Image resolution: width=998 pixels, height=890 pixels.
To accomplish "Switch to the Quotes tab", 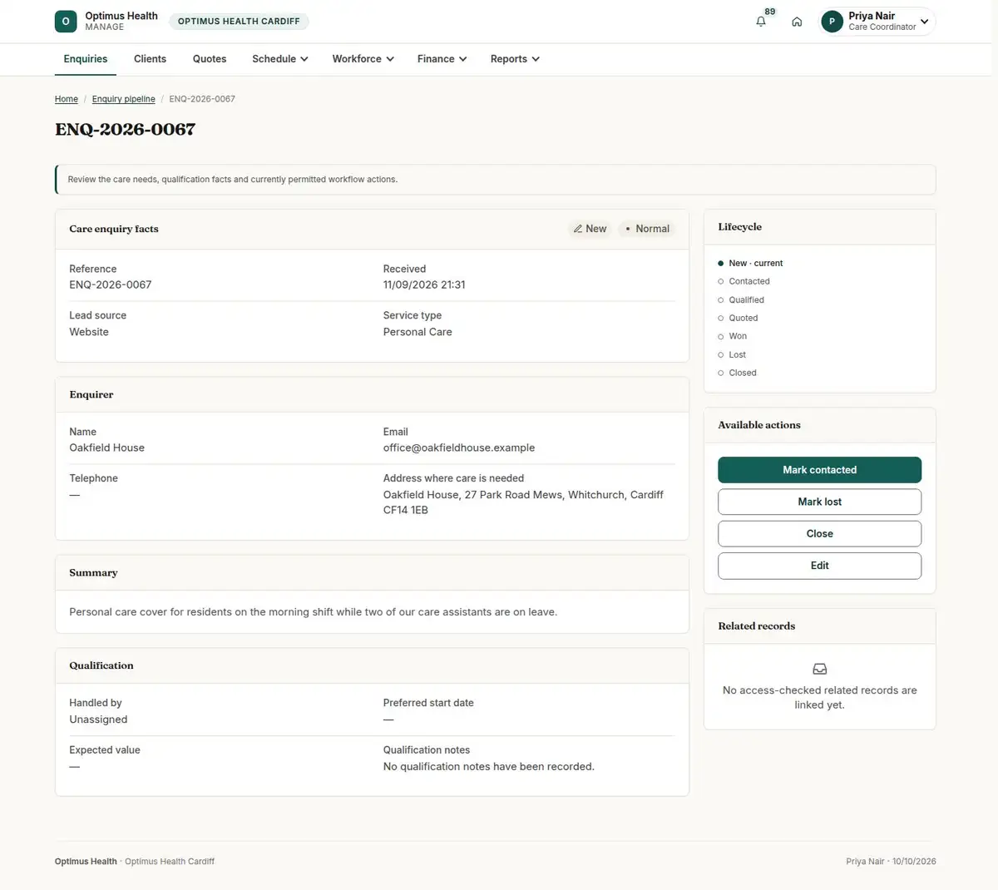I will point(210,59).
